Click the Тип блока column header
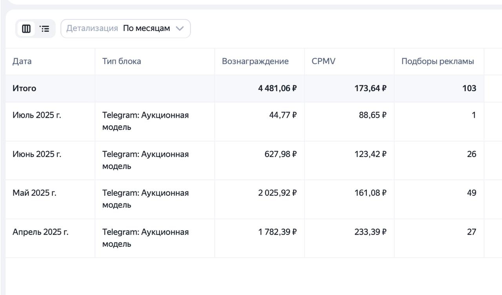 point(122,61)
